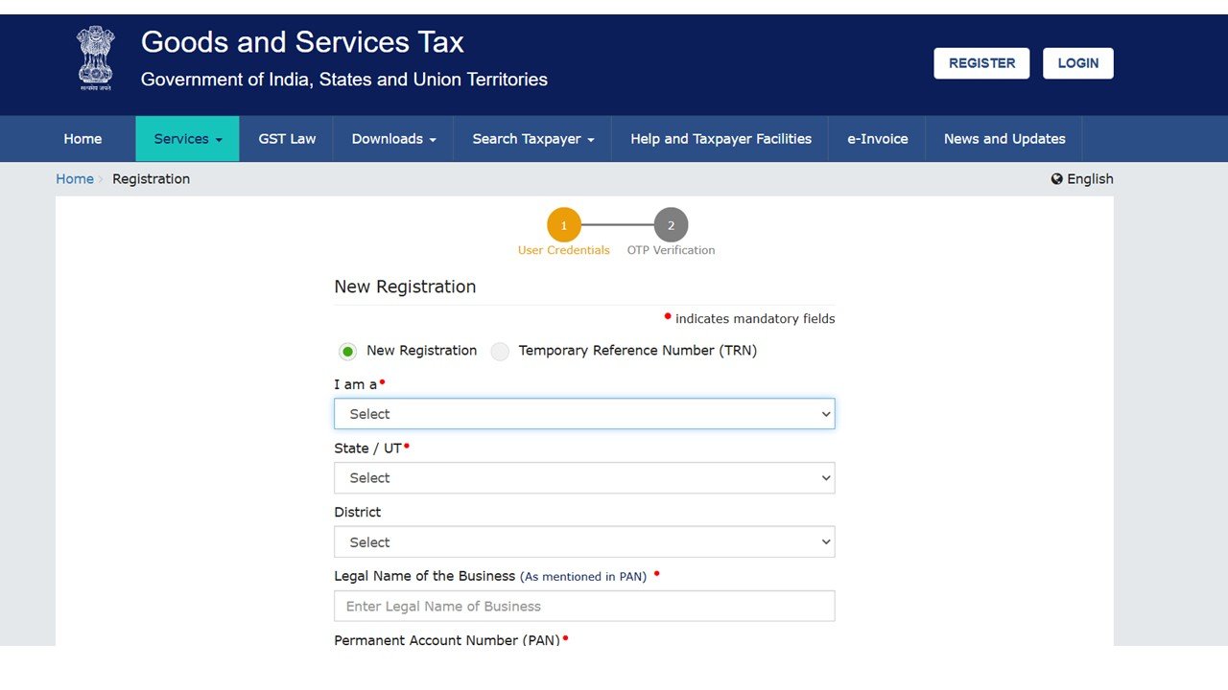Screen dimensions: 1228x690
Task: Expand the Downloads menu
Action: tap(393, 139)
